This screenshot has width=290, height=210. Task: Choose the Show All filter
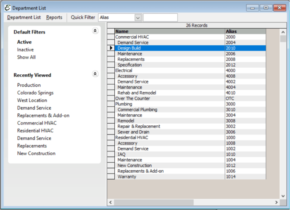[26, 57]
